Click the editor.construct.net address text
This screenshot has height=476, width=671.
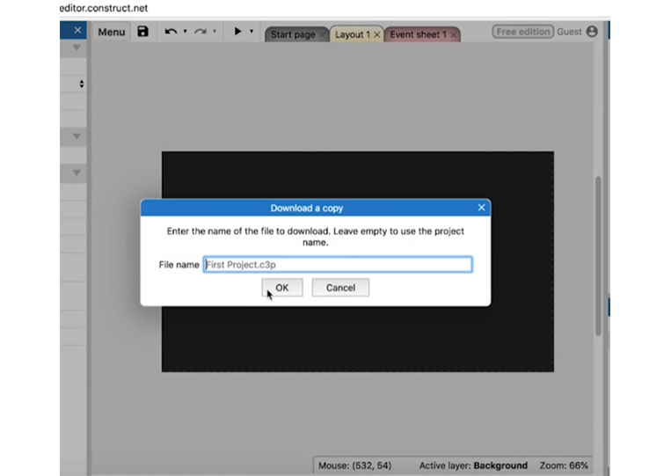(104, 8)
